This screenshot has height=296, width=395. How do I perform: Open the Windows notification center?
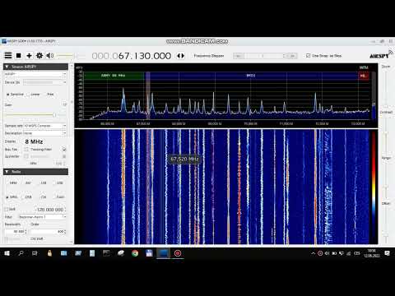point(388,253)
